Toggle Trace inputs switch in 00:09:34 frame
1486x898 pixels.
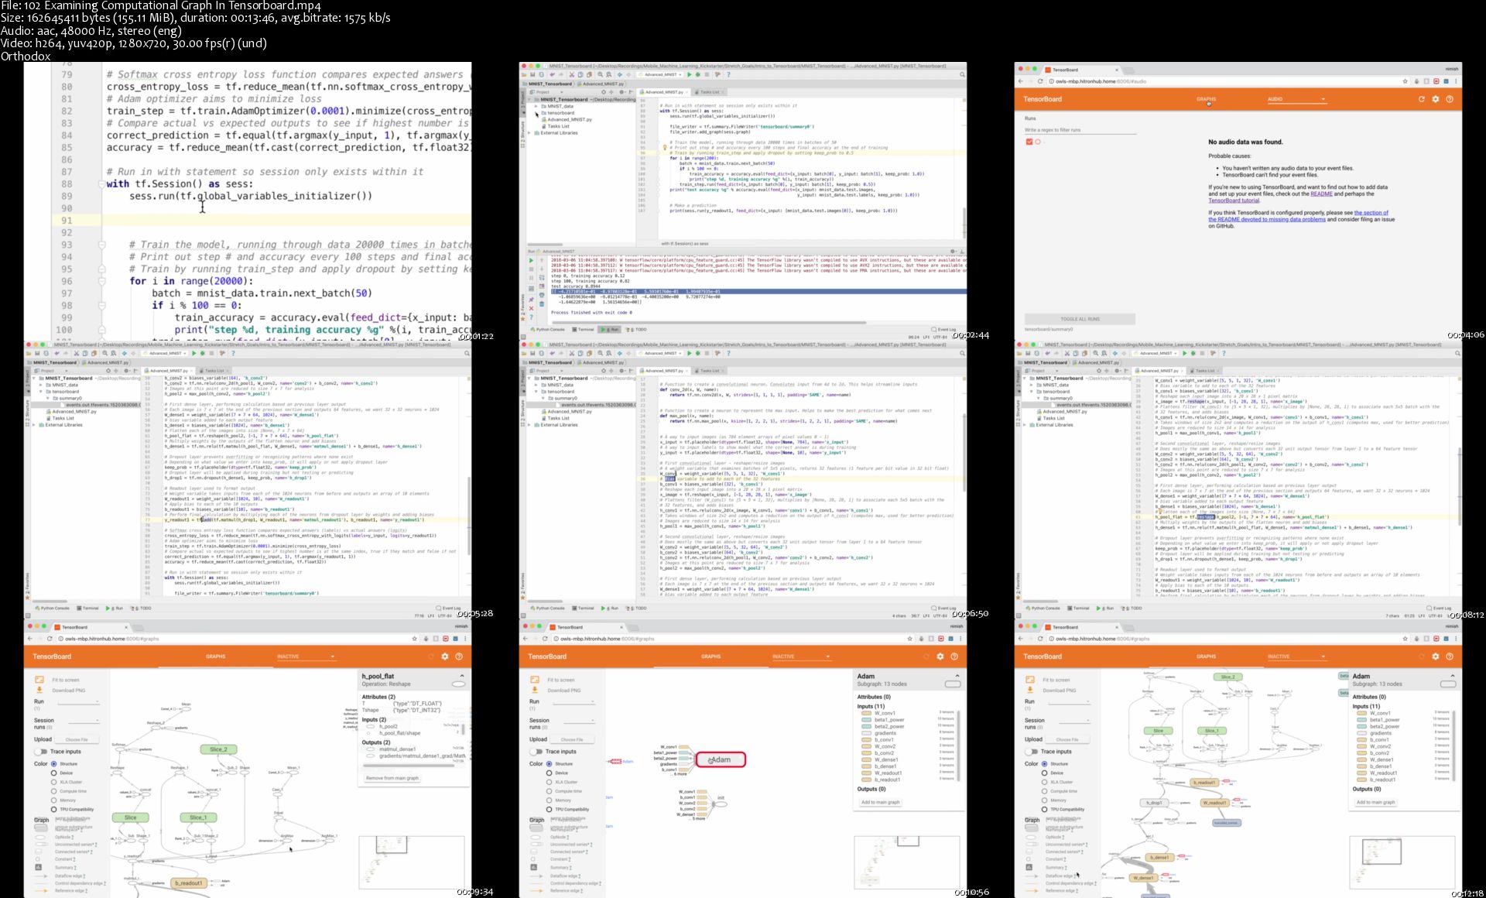click(x=40, y=752)
